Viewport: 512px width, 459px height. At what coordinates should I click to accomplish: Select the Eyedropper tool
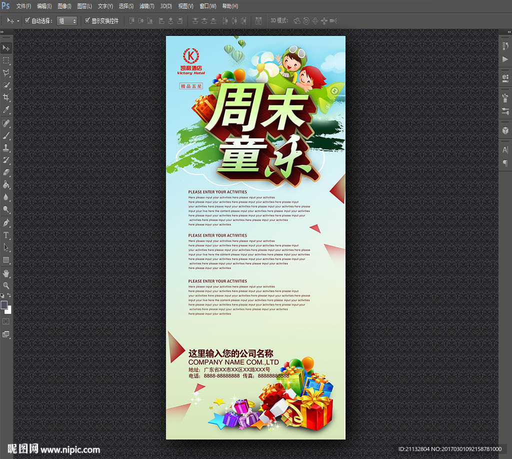tap(6, 109)
